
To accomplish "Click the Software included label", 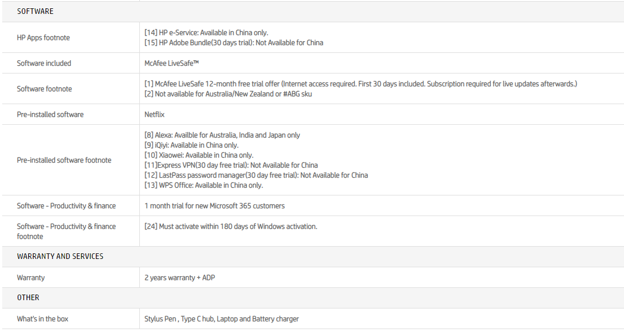I will tap(44, 63).
